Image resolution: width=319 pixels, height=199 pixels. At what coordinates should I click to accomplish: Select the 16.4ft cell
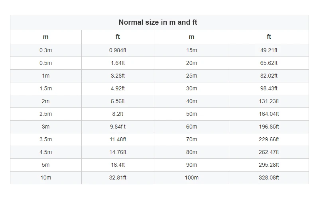pos(118,165)
